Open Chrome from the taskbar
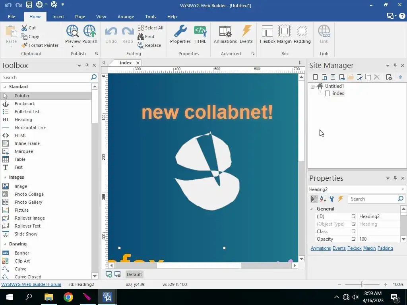This screenshot has height=305, width=407. point(68,297)
